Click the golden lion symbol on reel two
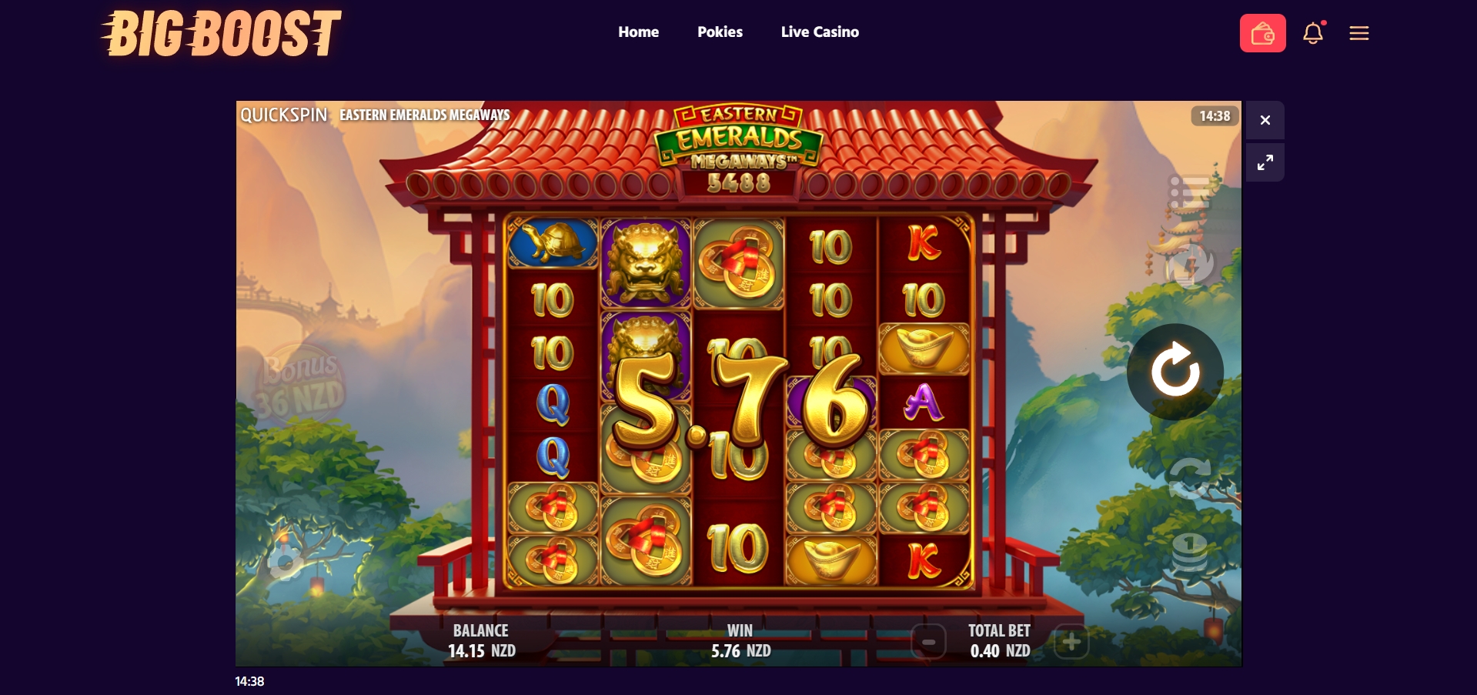This screenshot has width=1477, height=695. 645,263
